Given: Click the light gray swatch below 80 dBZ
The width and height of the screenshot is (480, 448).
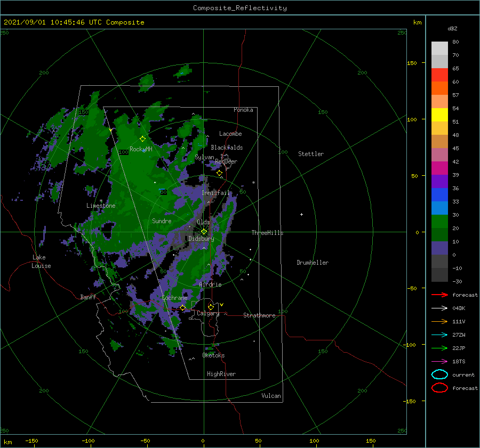Looking at the screenshot, I should [x=439, y=48].
